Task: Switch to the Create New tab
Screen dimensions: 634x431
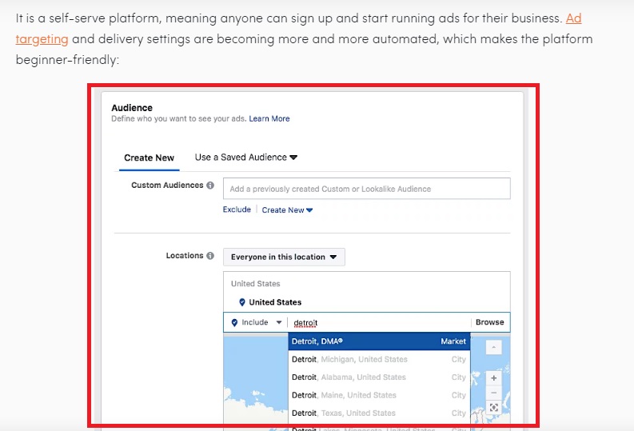Action: pyautogui.click(x=149, y=158)
